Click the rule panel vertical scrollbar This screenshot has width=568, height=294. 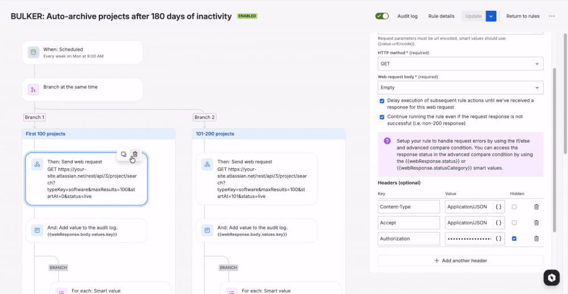[554, 151]
